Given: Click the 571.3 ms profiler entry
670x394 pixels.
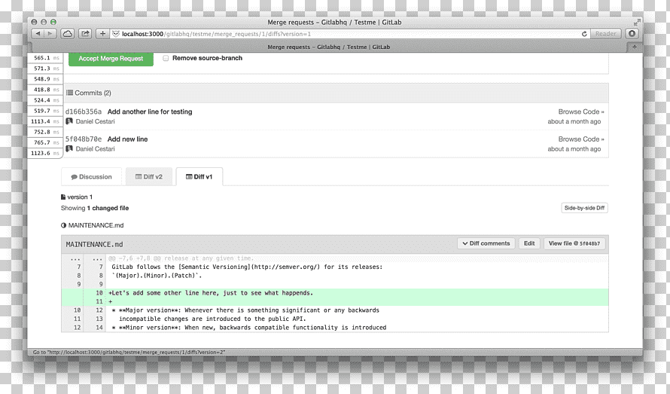Looking at the screenshot, I should point(45,69).
